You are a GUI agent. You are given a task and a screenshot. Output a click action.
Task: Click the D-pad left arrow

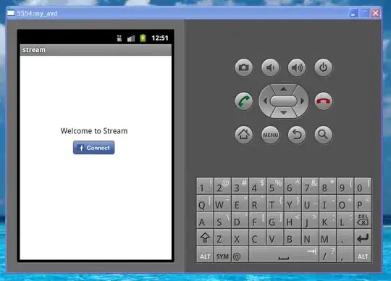pyautogui.click(x=265, y=101)
